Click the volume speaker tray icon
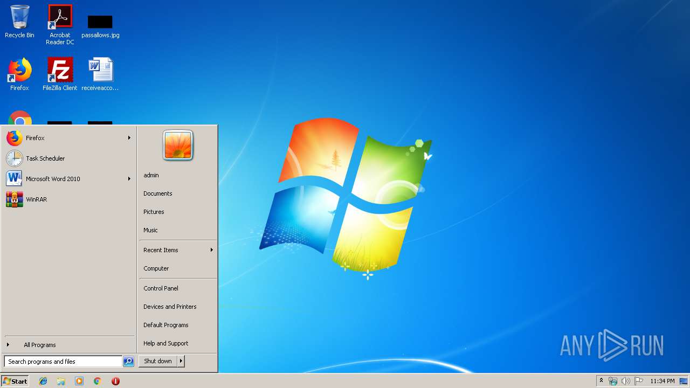 pos(625,381)
